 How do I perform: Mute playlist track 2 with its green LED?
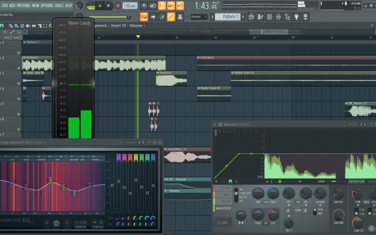(19, 68)
